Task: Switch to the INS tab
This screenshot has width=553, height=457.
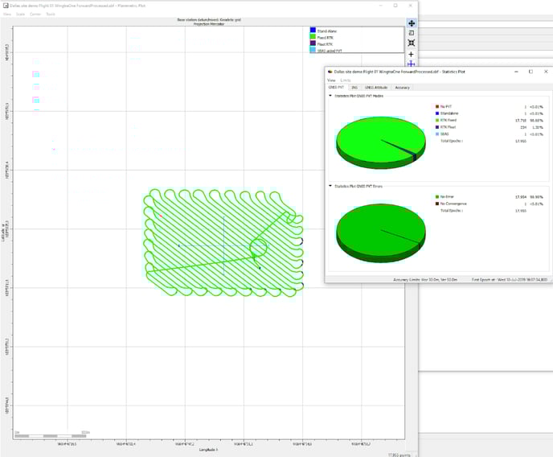Action: (354, 87)
